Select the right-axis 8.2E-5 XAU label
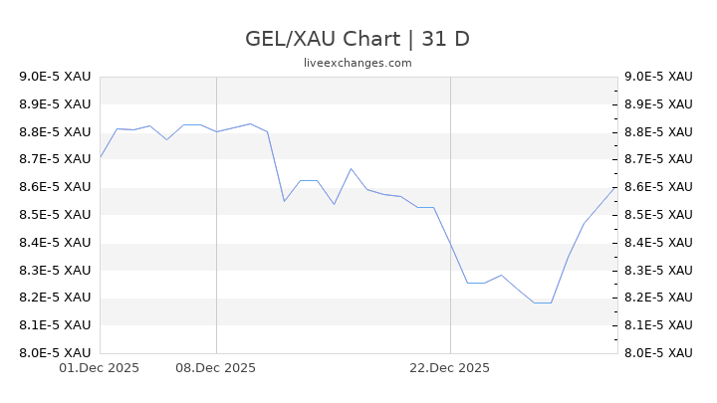717x403 pixels. click(x=657, y=298)
